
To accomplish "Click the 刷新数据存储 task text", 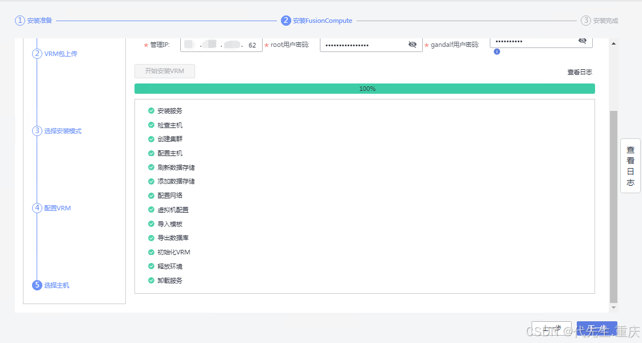I will (x=176, y=167).
